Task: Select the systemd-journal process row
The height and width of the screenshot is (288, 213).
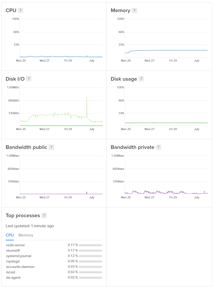Action: click(x=19, y=256)
